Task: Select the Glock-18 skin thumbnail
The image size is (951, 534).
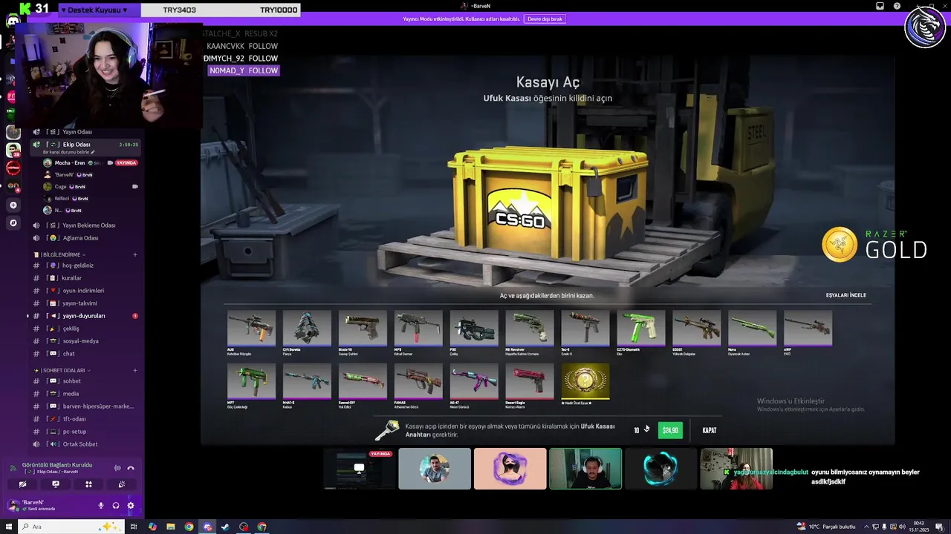Action: click(x=363, y=329)
